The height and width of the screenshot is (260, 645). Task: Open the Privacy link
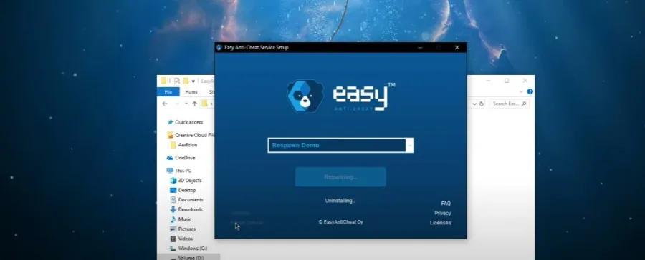coord(443,214)
